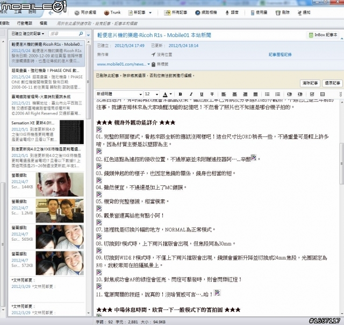Screen dimensions: 344x325
Task: Expand the source URL dropdown arrow
Action: [149, 64]
